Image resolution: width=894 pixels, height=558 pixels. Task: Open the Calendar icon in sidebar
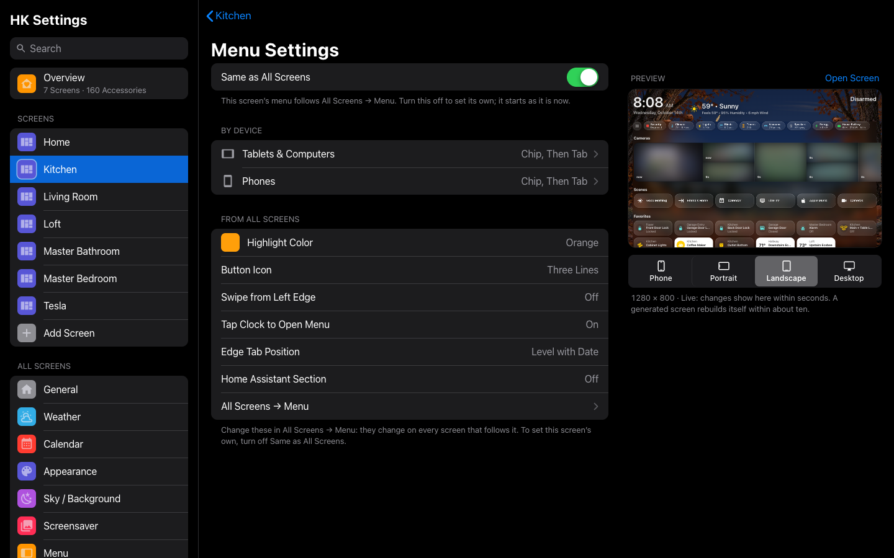coord(27,444)
